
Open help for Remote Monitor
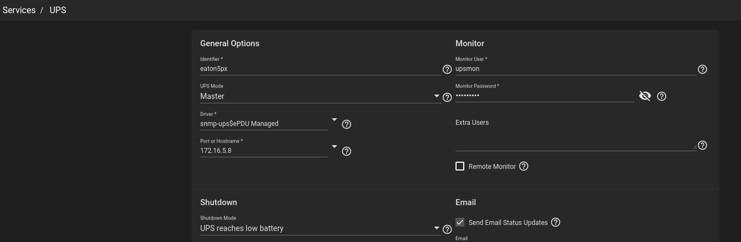click(x=524, y=166)
